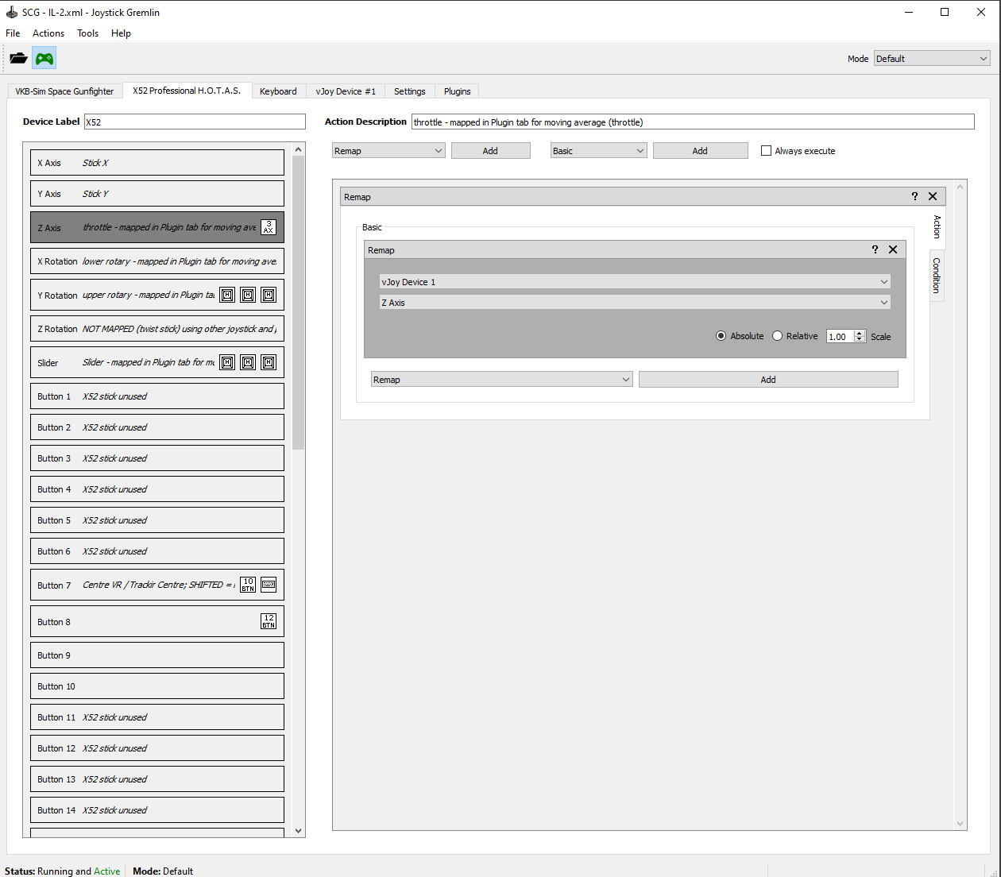1001x877 pixels.
Task: Click Add next to Basic dropdown
Action: click(x=700, y=151)
